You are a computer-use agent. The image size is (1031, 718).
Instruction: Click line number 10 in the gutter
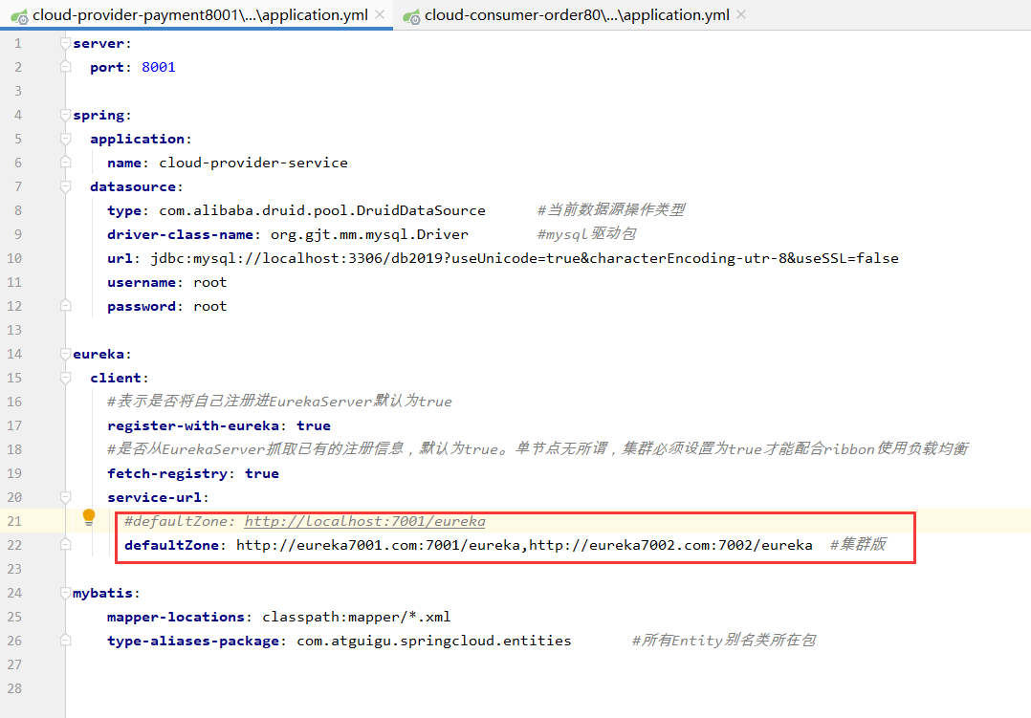(14, 258)
